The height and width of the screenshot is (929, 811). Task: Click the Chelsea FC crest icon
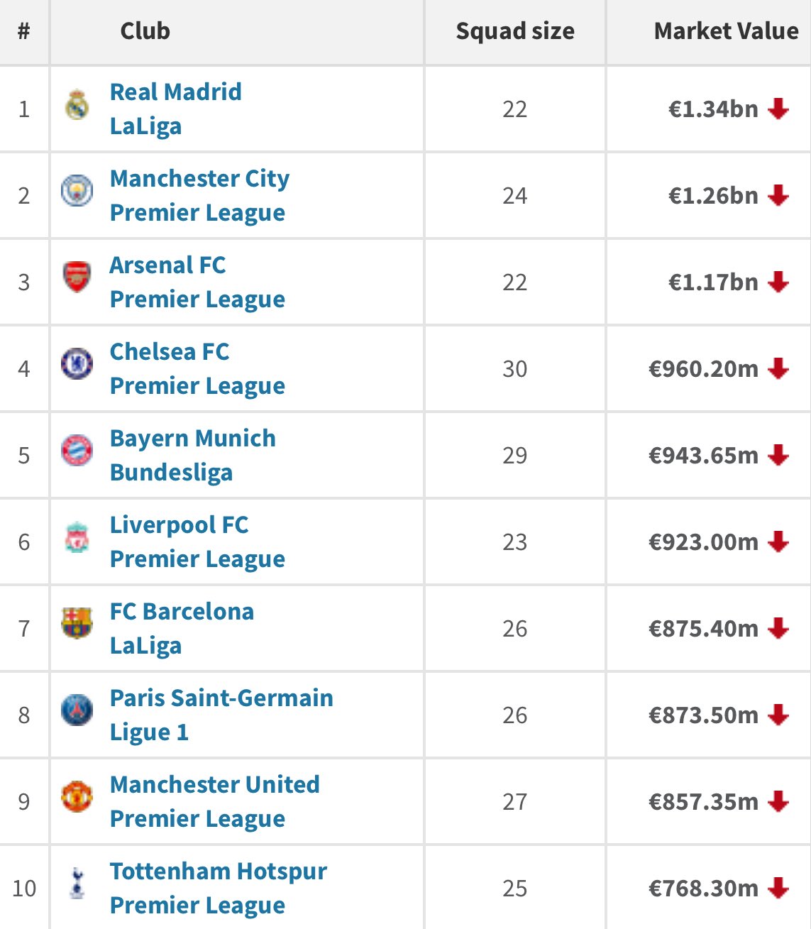tap(77, 363)
